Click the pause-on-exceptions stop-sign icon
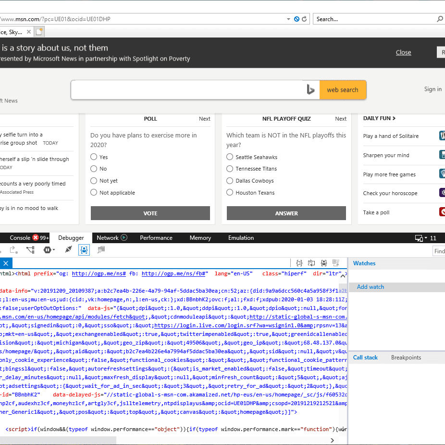This screenshot has height=445, width=445. coord(47,250)
